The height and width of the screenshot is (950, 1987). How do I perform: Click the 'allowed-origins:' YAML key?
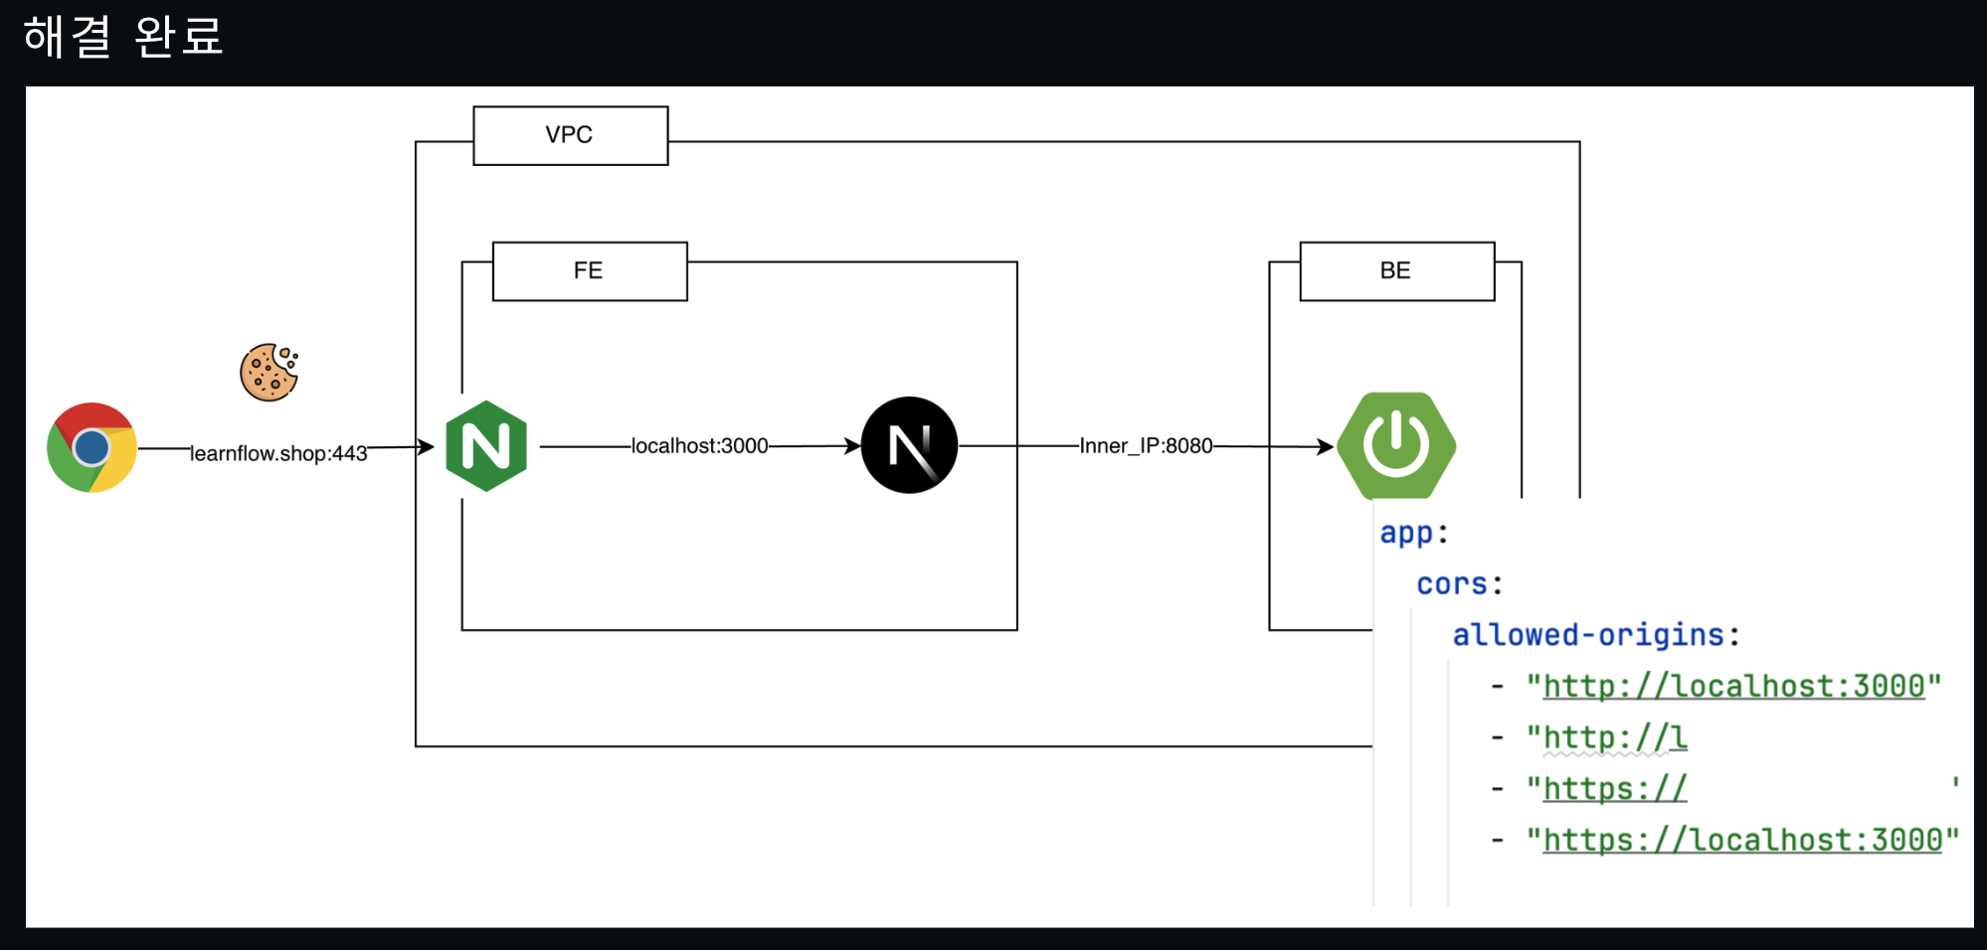1596,634
